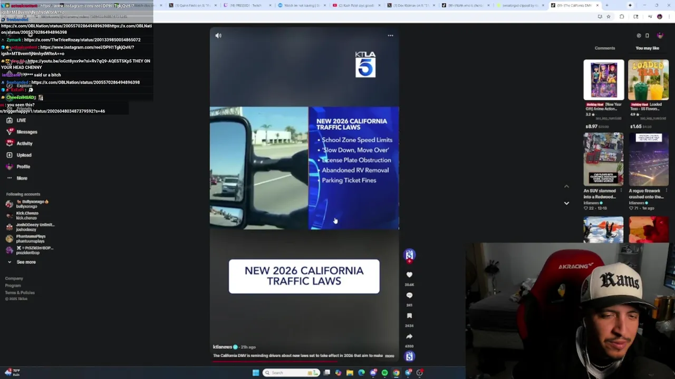
Task: Open Copilot in the taskbar
Action: [x=338, y=373]
